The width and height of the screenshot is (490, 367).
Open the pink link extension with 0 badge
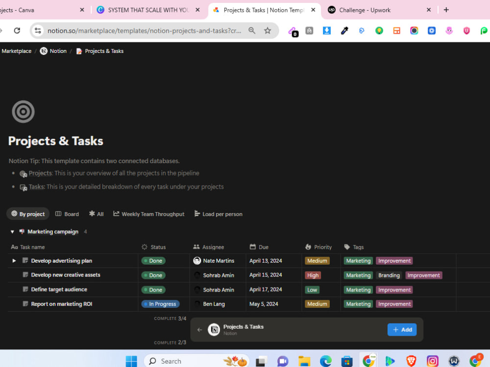[293, 31]
